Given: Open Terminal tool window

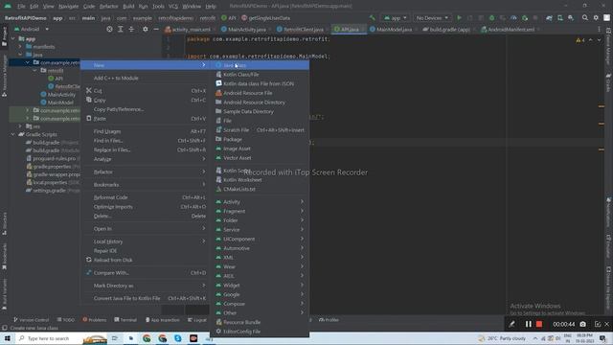Looking at the screenshot, I should tap(125, 320).
